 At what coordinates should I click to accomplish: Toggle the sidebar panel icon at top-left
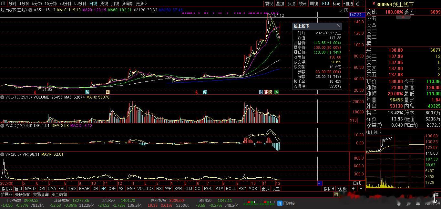pyautogui.click(x=4, y=4)
